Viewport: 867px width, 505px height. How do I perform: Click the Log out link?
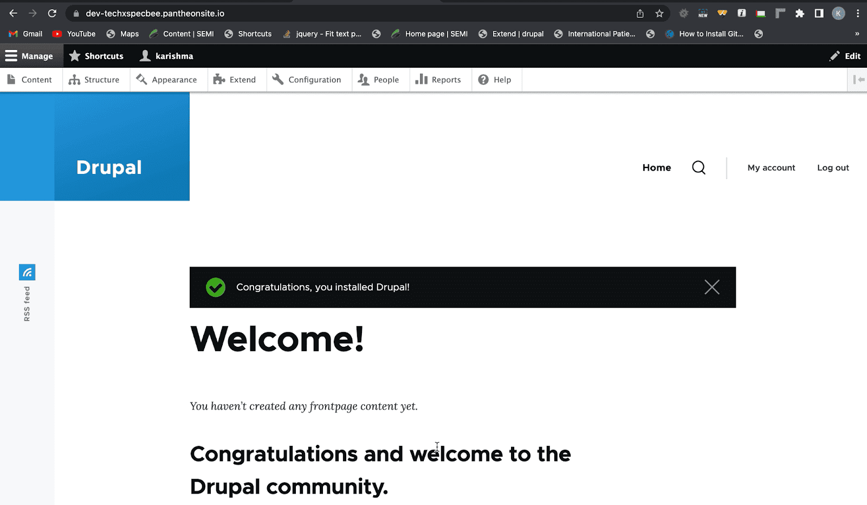click(x=833, y=167)
